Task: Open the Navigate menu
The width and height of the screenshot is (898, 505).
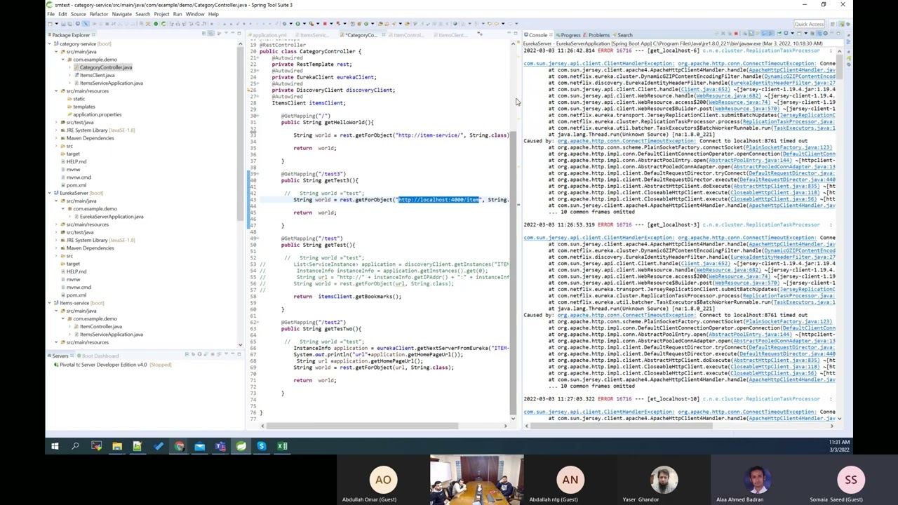Action: click(121, 14)
